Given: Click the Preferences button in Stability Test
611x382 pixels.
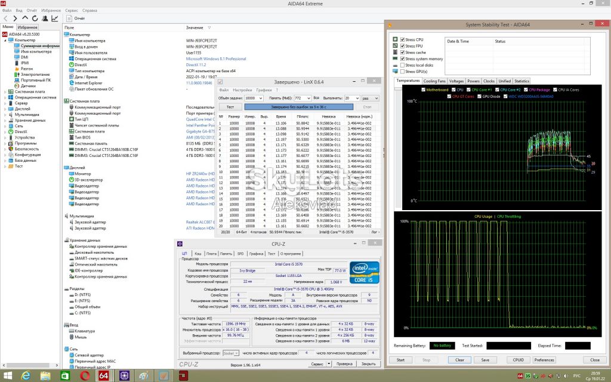Looking at the screenshot, I should (x=544, y=360).
